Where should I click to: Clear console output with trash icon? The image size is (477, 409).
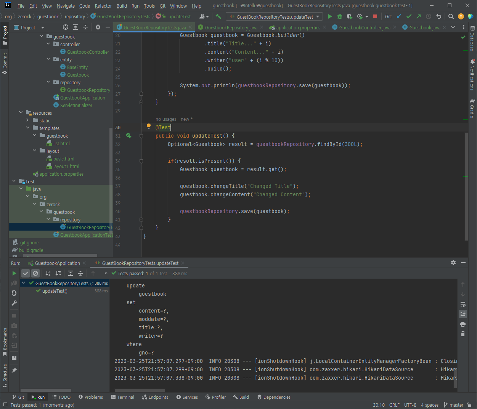463,334
